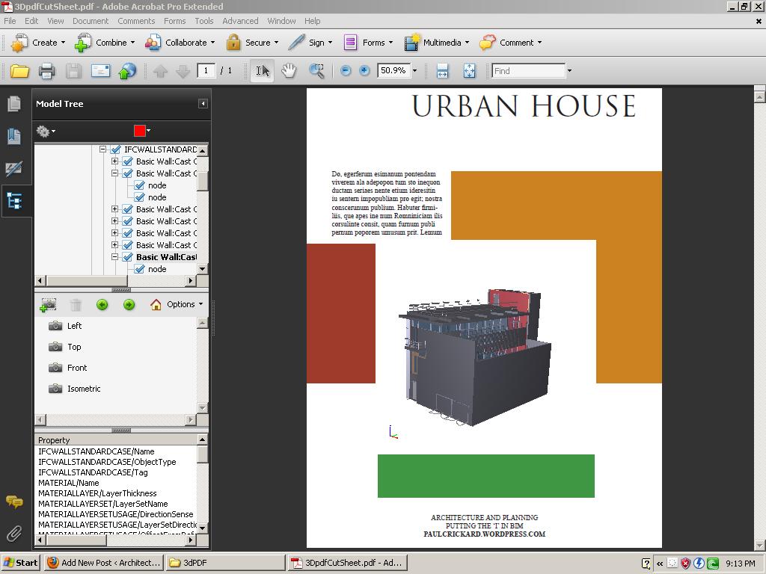Select the Isometric view
This screenshot has height=574, width=766.
(83, 389)
